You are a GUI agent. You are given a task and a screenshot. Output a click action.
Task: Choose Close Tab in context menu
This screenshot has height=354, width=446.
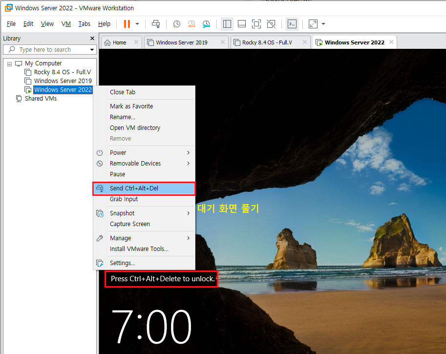point(144,92)
